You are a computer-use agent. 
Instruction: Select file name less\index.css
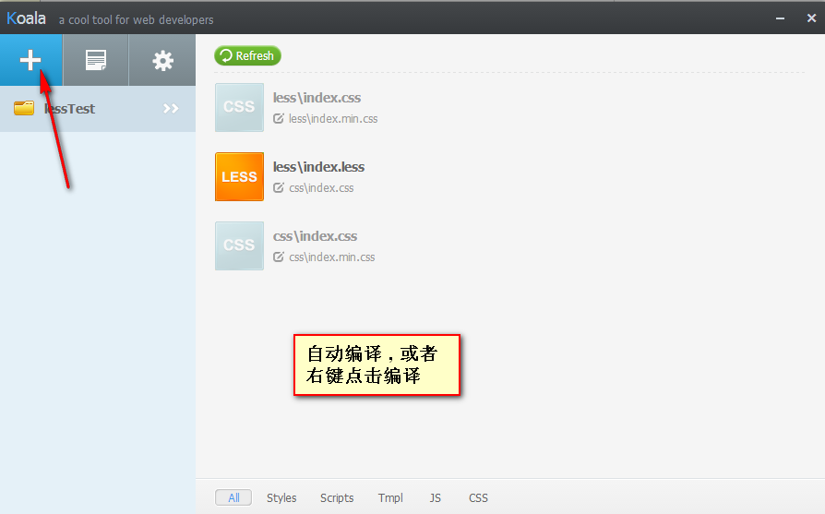click(x=317, y=98)
